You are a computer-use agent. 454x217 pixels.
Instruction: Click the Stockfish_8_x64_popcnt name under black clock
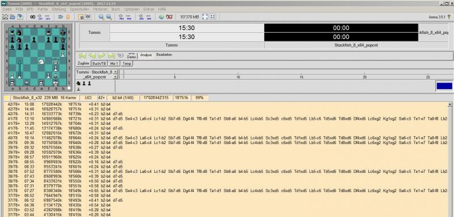point(356,45)
